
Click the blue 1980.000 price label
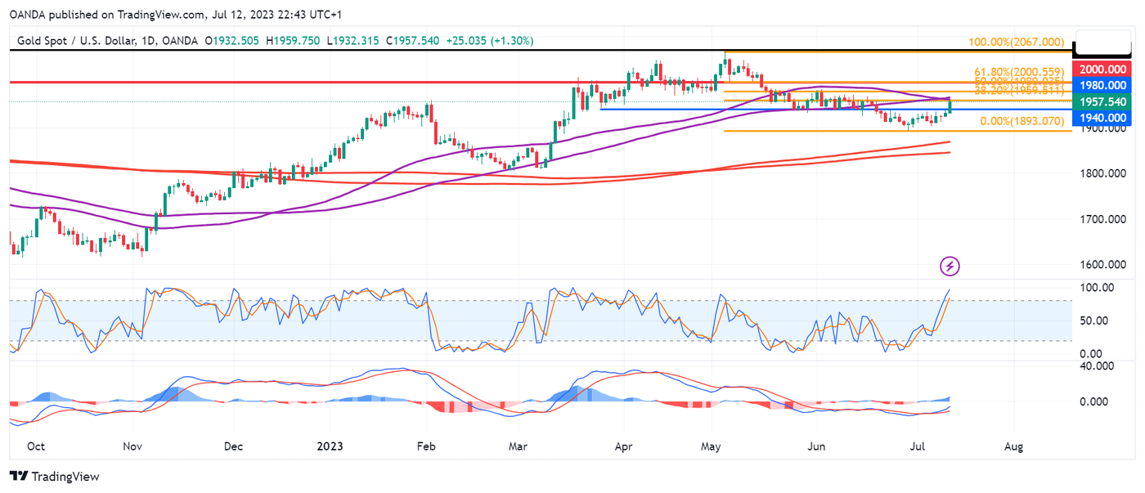click(x=1102, y=85)
